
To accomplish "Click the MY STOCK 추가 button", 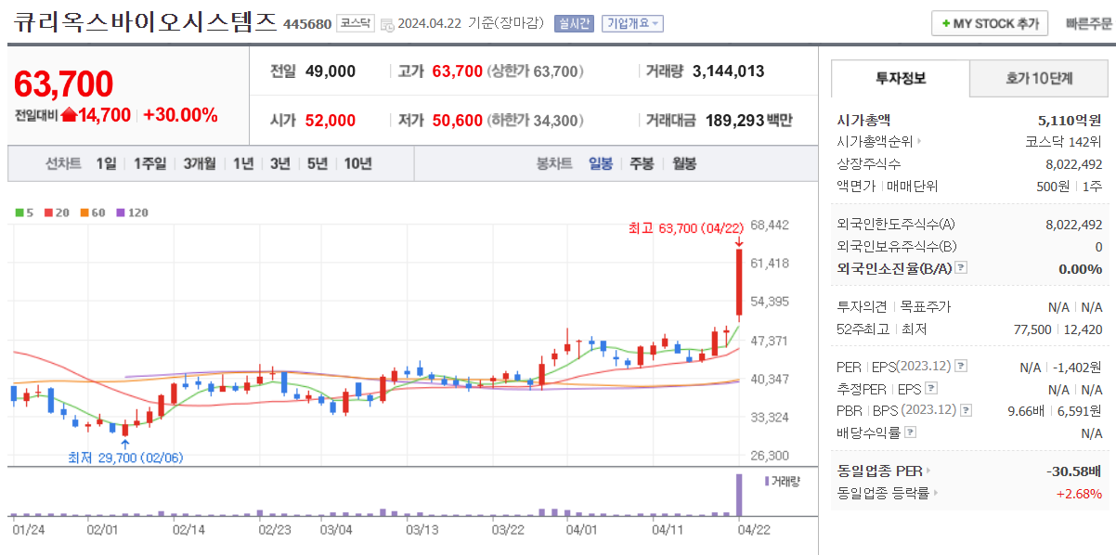I will point(990,23).
